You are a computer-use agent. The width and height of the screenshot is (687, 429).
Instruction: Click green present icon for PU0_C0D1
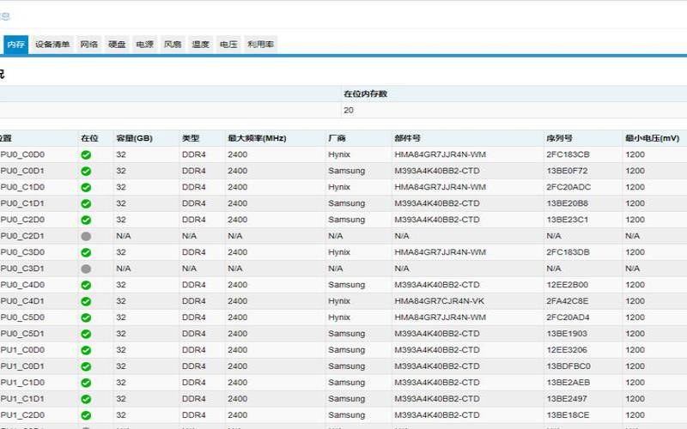pos(87,171)
